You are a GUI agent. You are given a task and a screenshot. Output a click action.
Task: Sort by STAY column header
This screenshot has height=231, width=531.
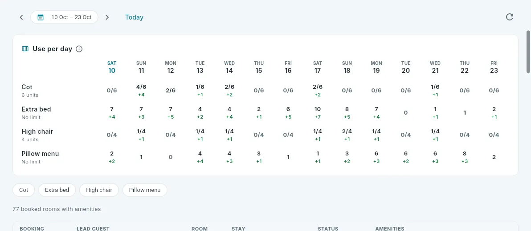tap(238, 229)
